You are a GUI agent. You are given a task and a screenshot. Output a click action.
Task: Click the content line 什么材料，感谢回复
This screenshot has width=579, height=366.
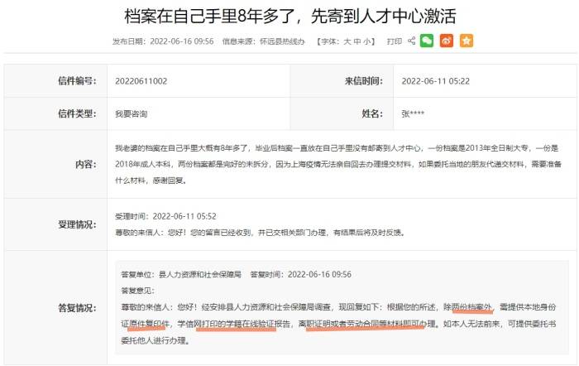click(x=151, y=181)
